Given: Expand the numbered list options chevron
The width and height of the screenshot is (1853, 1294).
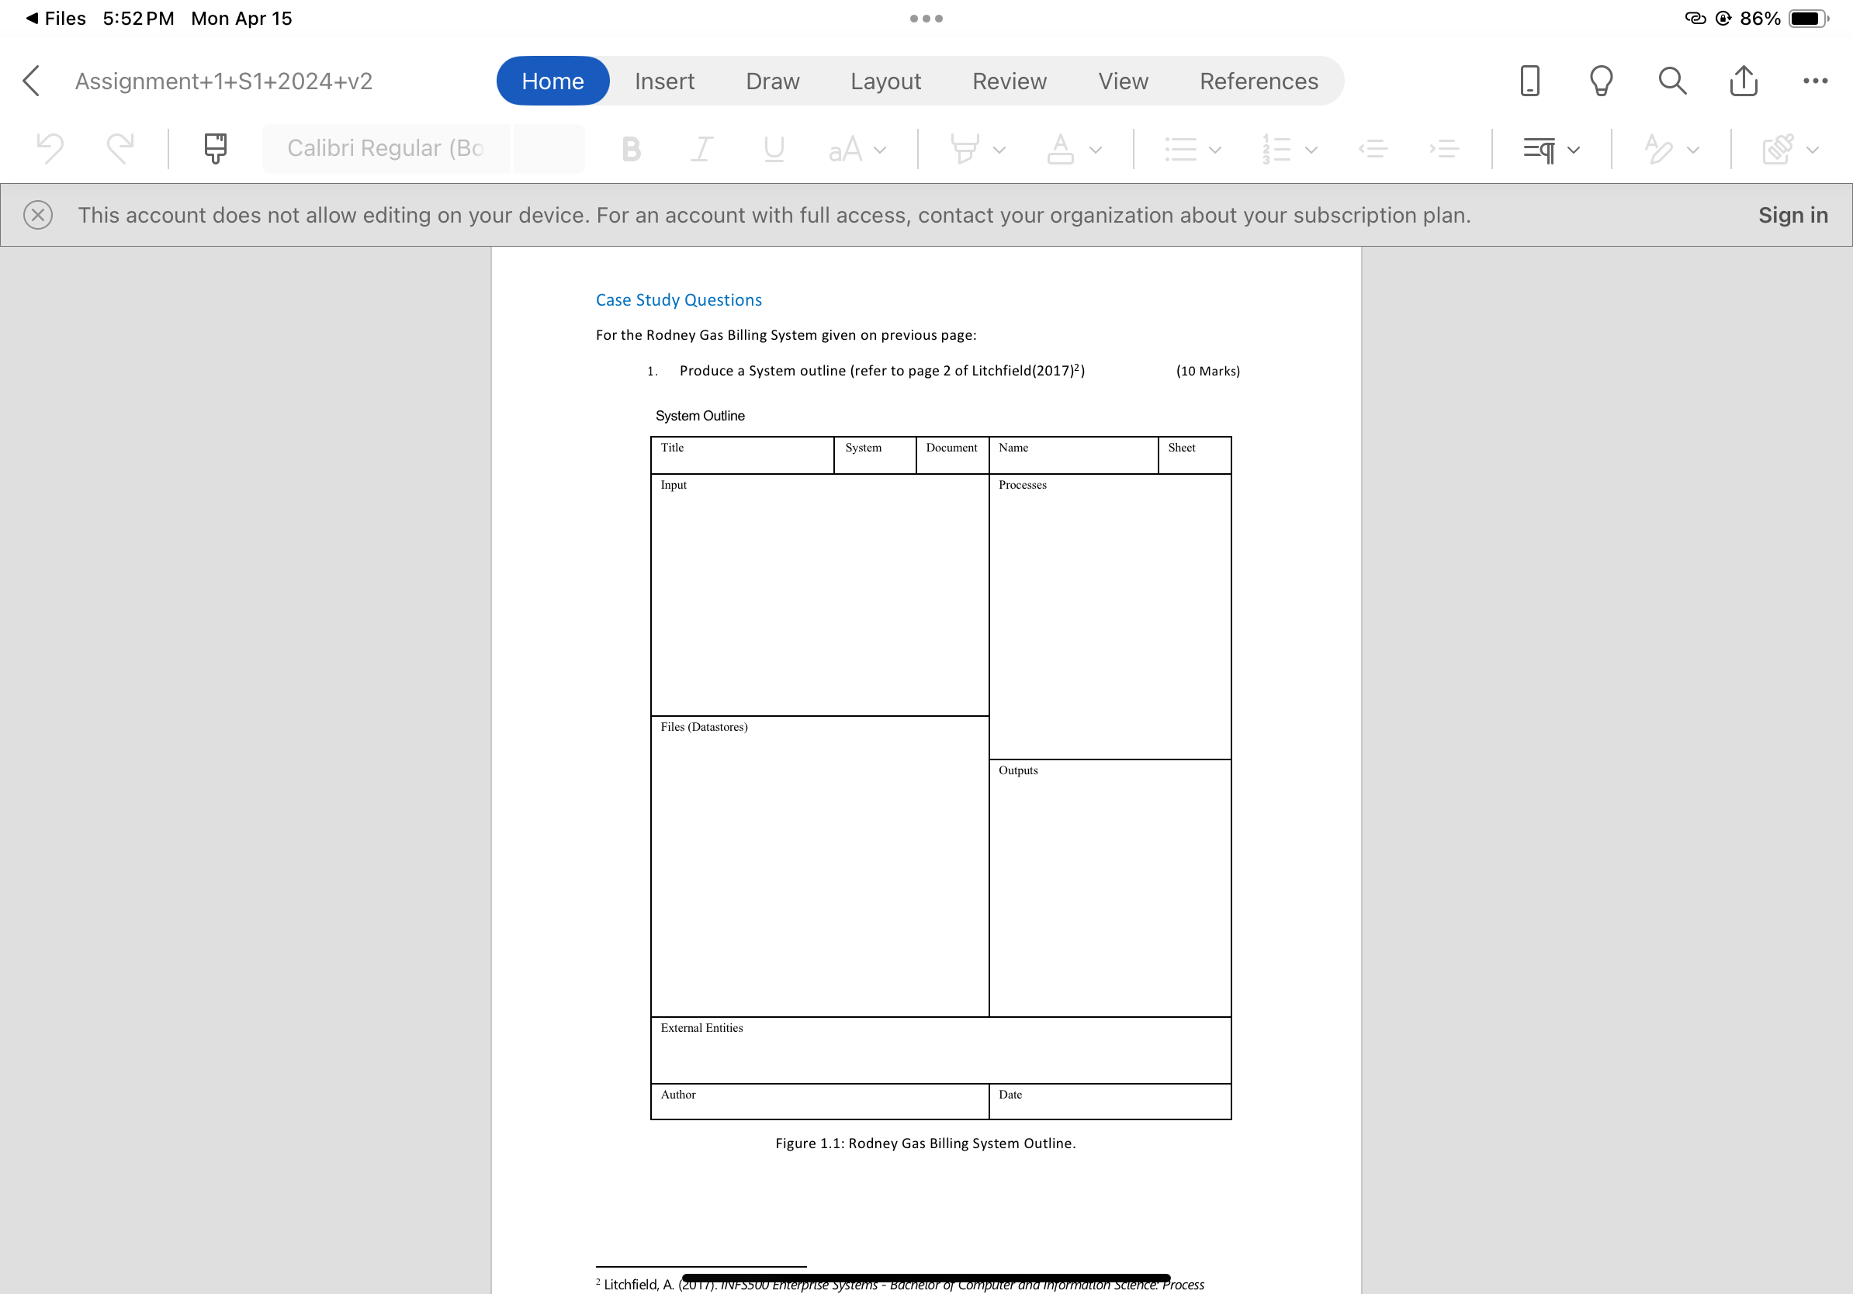Looking at the screenshot, I should [1310, 148].
